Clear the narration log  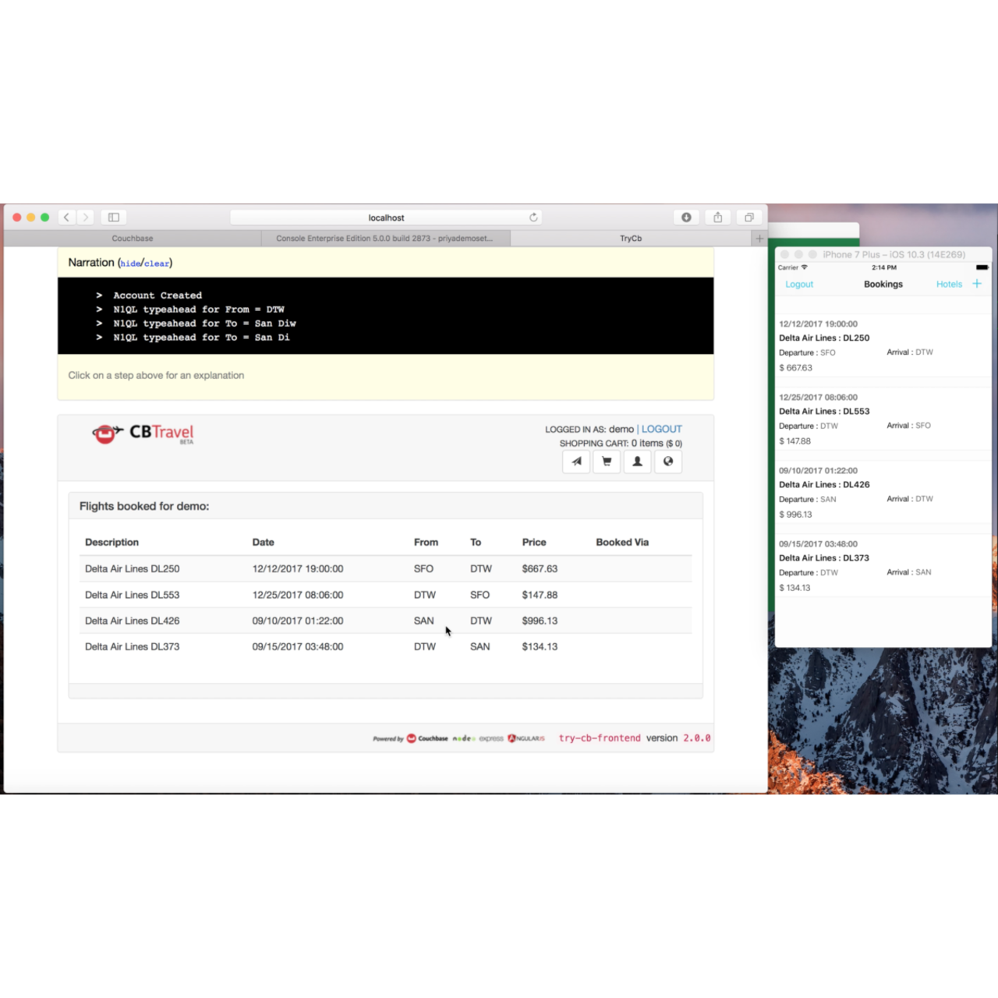tap(156, 264)
